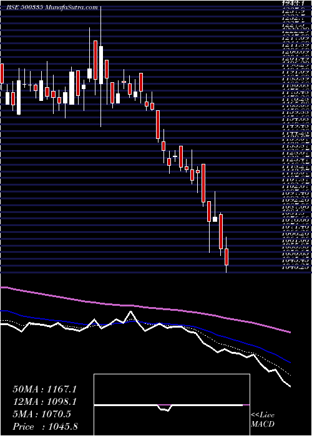Click the MACD histogram dip in the inset box
This screenshot has width=312, height=436.
tap(164, 407)
